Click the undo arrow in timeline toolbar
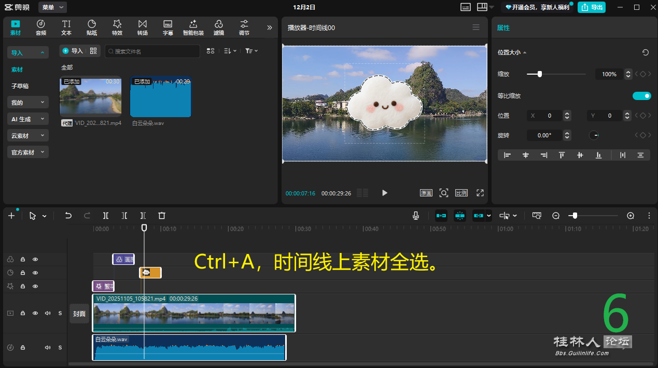 point(68,216)
